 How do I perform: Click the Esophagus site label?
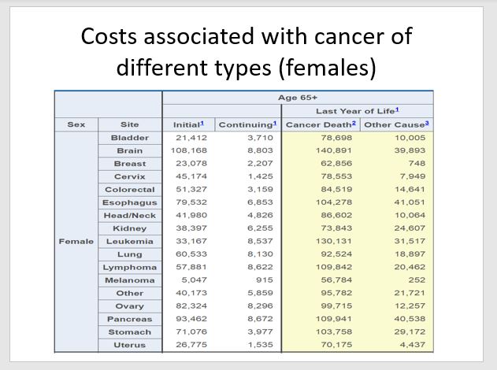point(129,202)
